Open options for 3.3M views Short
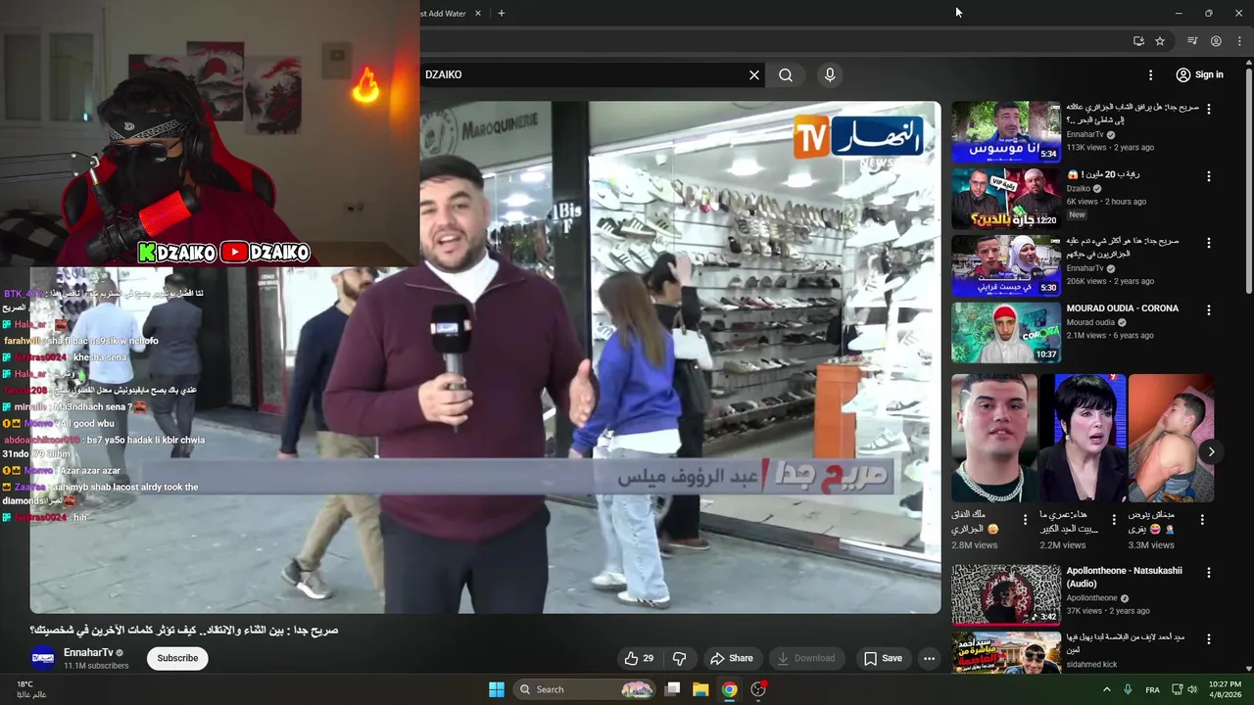 pyautogui.click(x=1202, y=520)
